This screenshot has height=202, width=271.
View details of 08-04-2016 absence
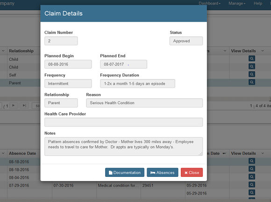click(x=252, y=177)
